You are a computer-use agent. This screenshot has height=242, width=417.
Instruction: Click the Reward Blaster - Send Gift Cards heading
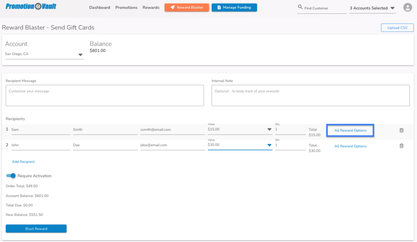click(48, 27)
